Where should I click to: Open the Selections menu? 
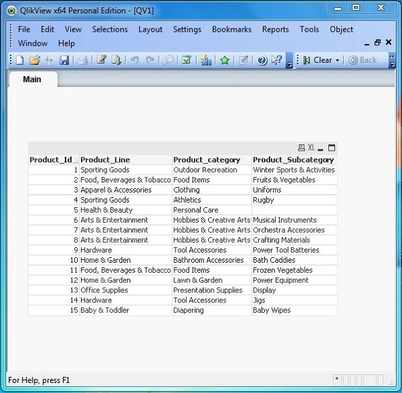coord(110,29)
